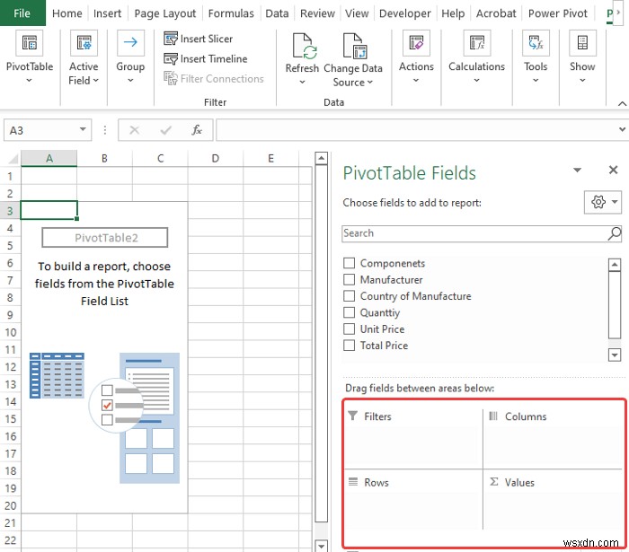
Task: Switch to the Page Layout tab
Action: click(164, 13)
